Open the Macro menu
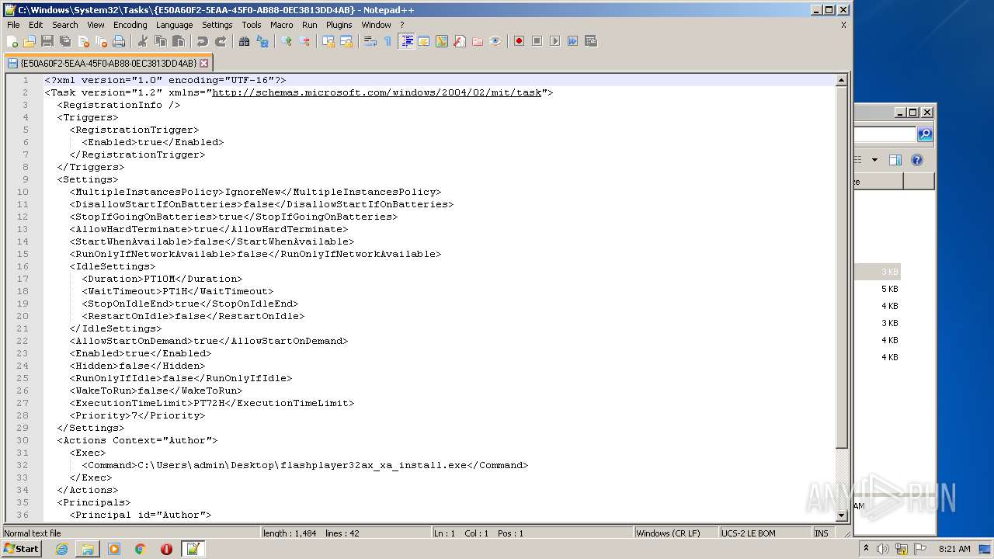Viewport: 994px width, 559px height. point(281,25)
